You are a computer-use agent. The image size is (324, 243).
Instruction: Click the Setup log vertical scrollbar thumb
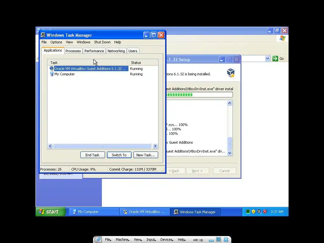click(230, 143)
